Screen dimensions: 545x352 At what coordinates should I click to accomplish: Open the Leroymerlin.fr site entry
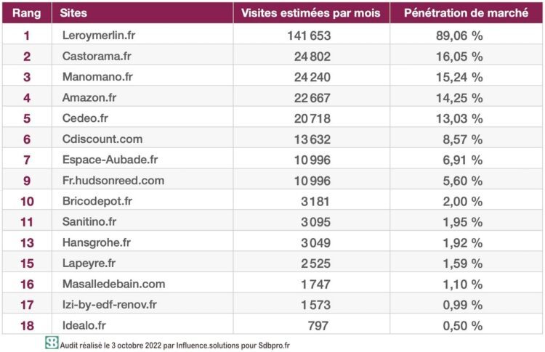98,35
